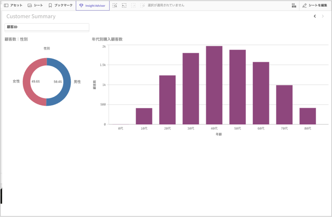Click the 10代 label on the x-axis
332x217 pixels.
point(144,129)
